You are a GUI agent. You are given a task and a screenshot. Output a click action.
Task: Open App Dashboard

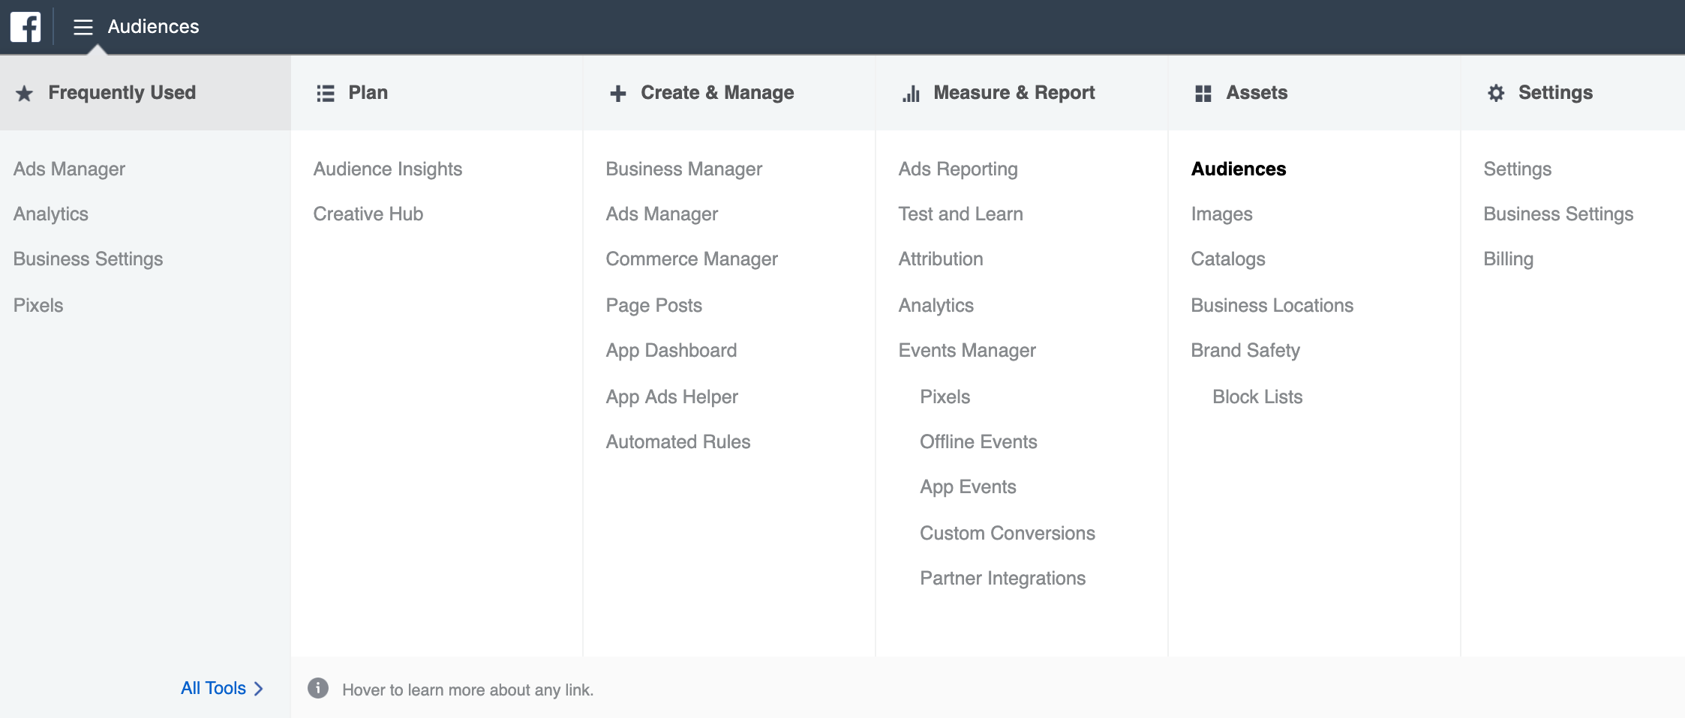click(x=671, y=350)
